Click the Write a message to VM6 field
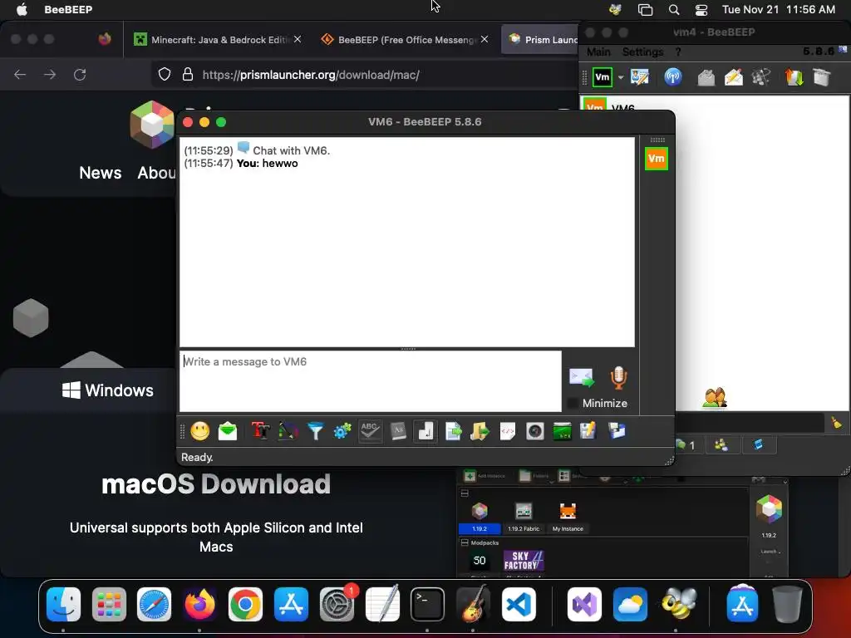 point(370,380)
